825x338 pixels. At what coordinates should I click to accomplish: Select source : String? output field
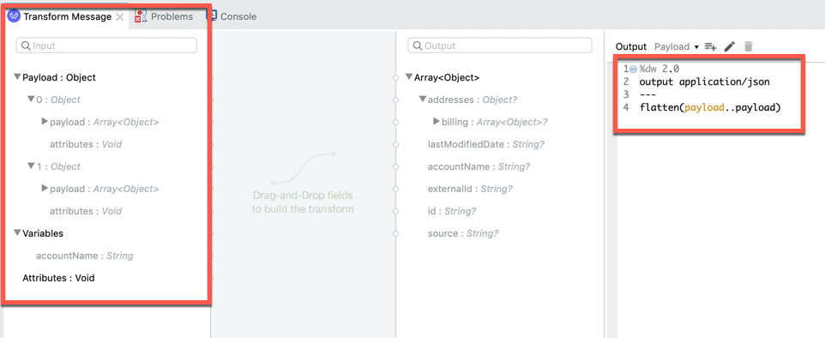pos(463,233)
